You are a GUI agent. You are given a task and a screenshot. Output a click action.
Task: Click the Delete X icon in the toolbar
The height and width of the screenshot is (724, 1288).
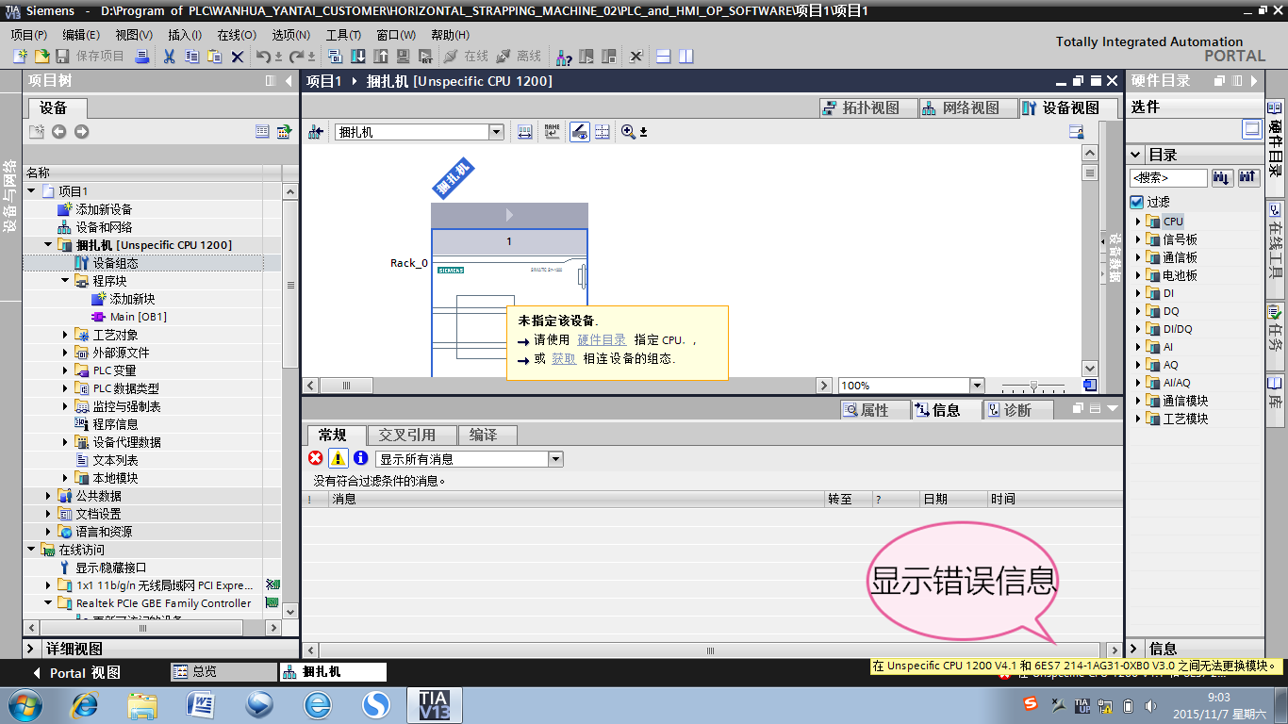(238, 57)
